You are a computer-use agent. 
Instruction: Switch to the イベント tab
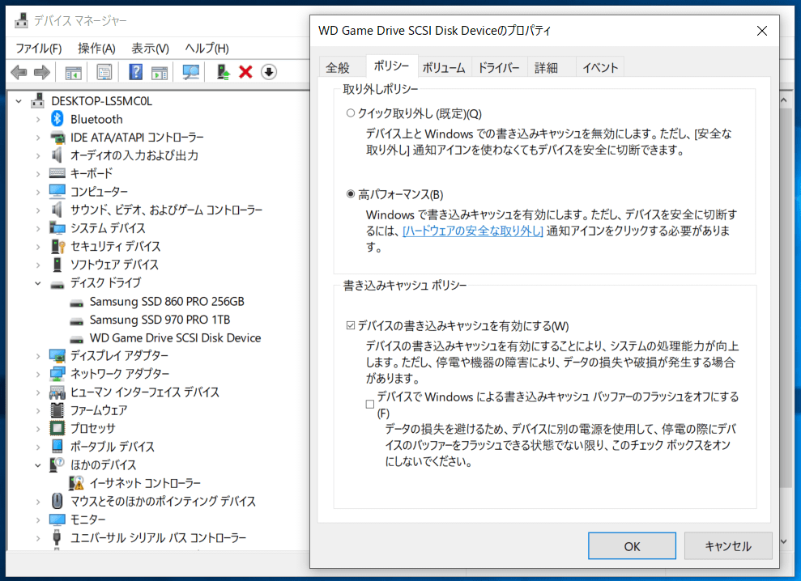click(x=600, y=67)
